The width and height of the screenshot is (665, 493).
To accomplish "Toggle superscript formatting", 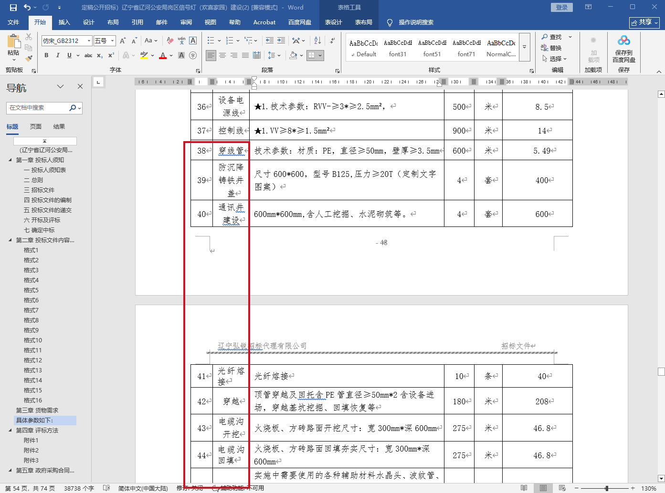I will [x=111, y=55].
